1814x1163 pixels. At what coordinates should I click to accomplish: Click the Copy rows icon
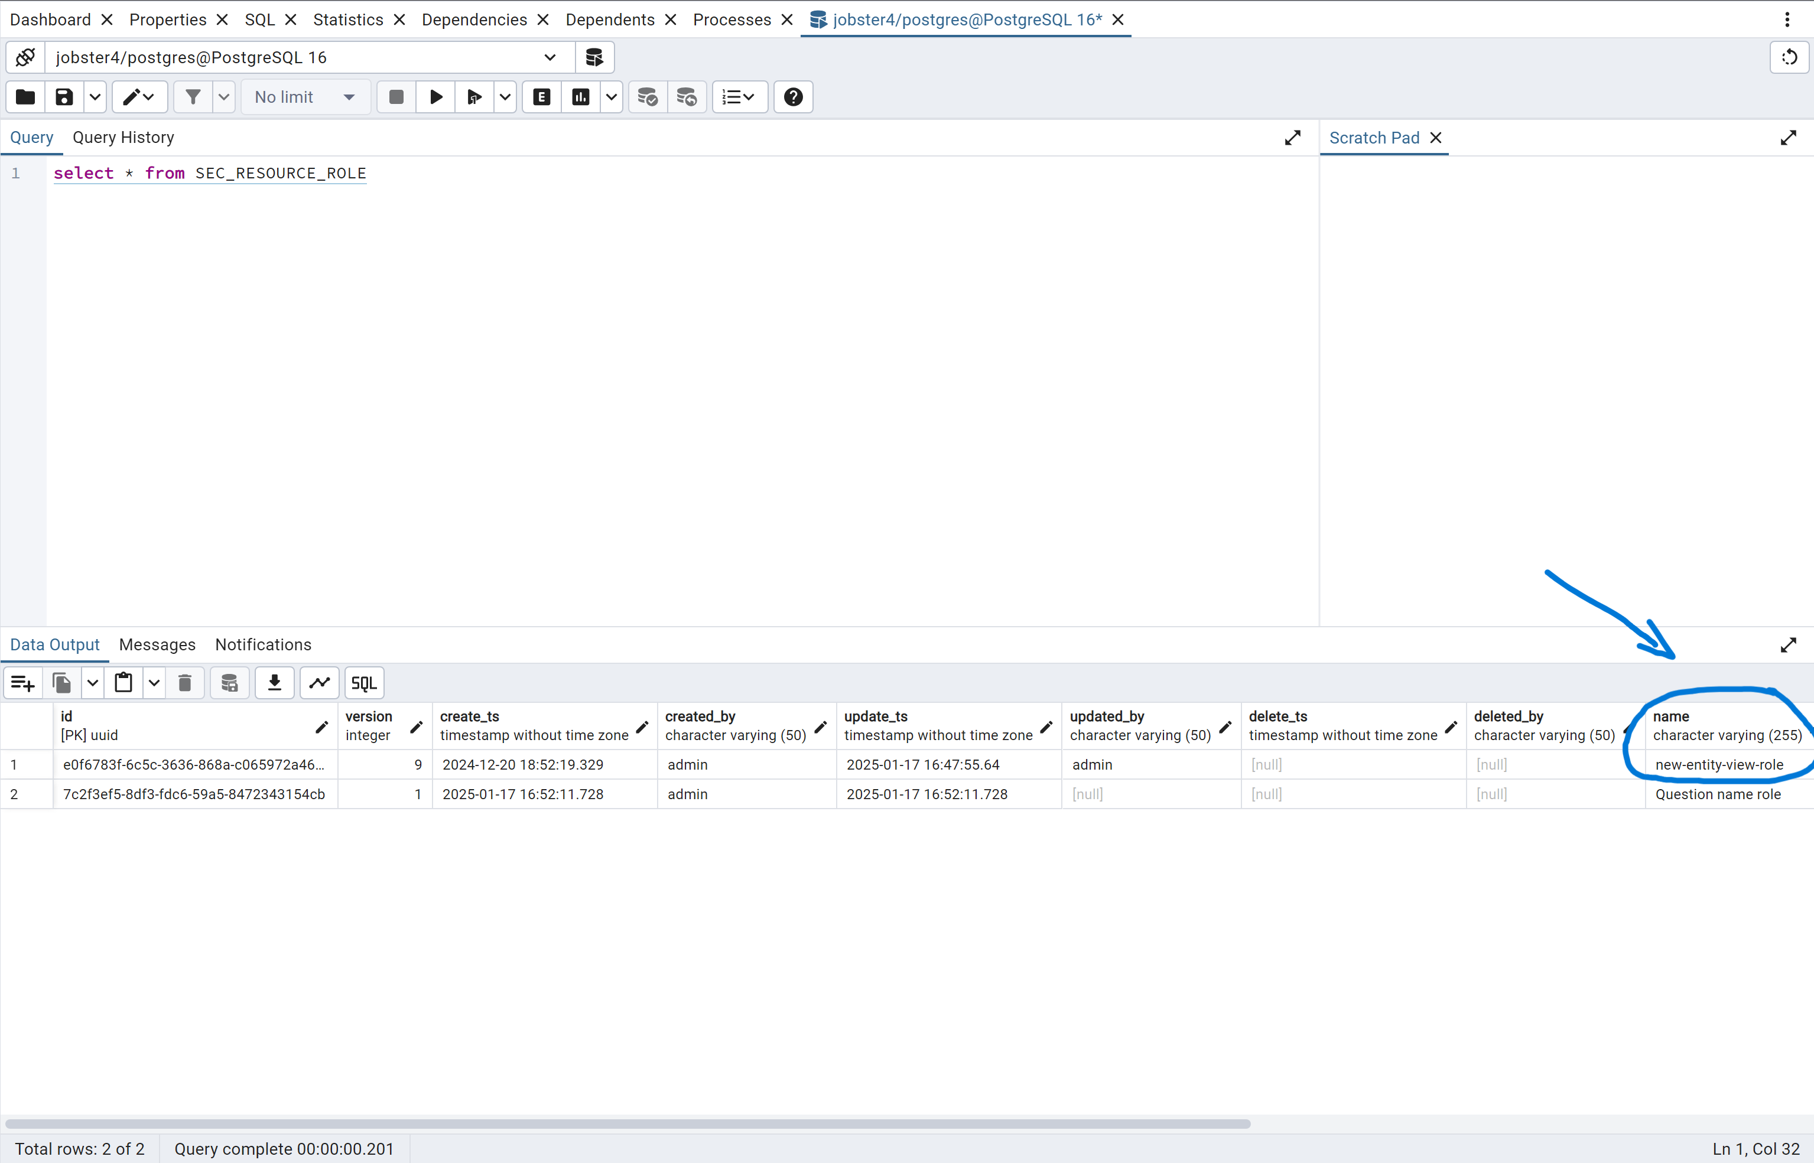click(62, 683)
